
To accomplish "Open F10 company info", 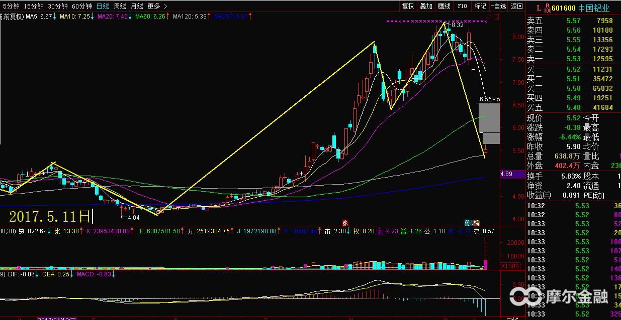I will [x=462, y=6].
